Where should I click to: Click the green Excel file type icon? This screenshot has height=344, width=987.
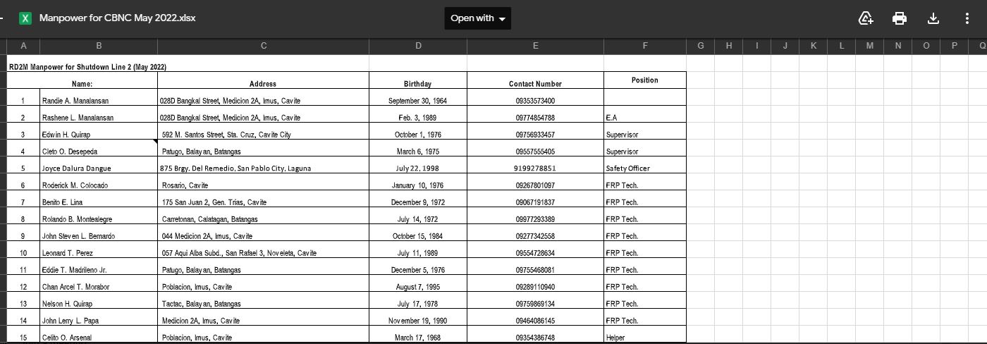click(25, 18)
